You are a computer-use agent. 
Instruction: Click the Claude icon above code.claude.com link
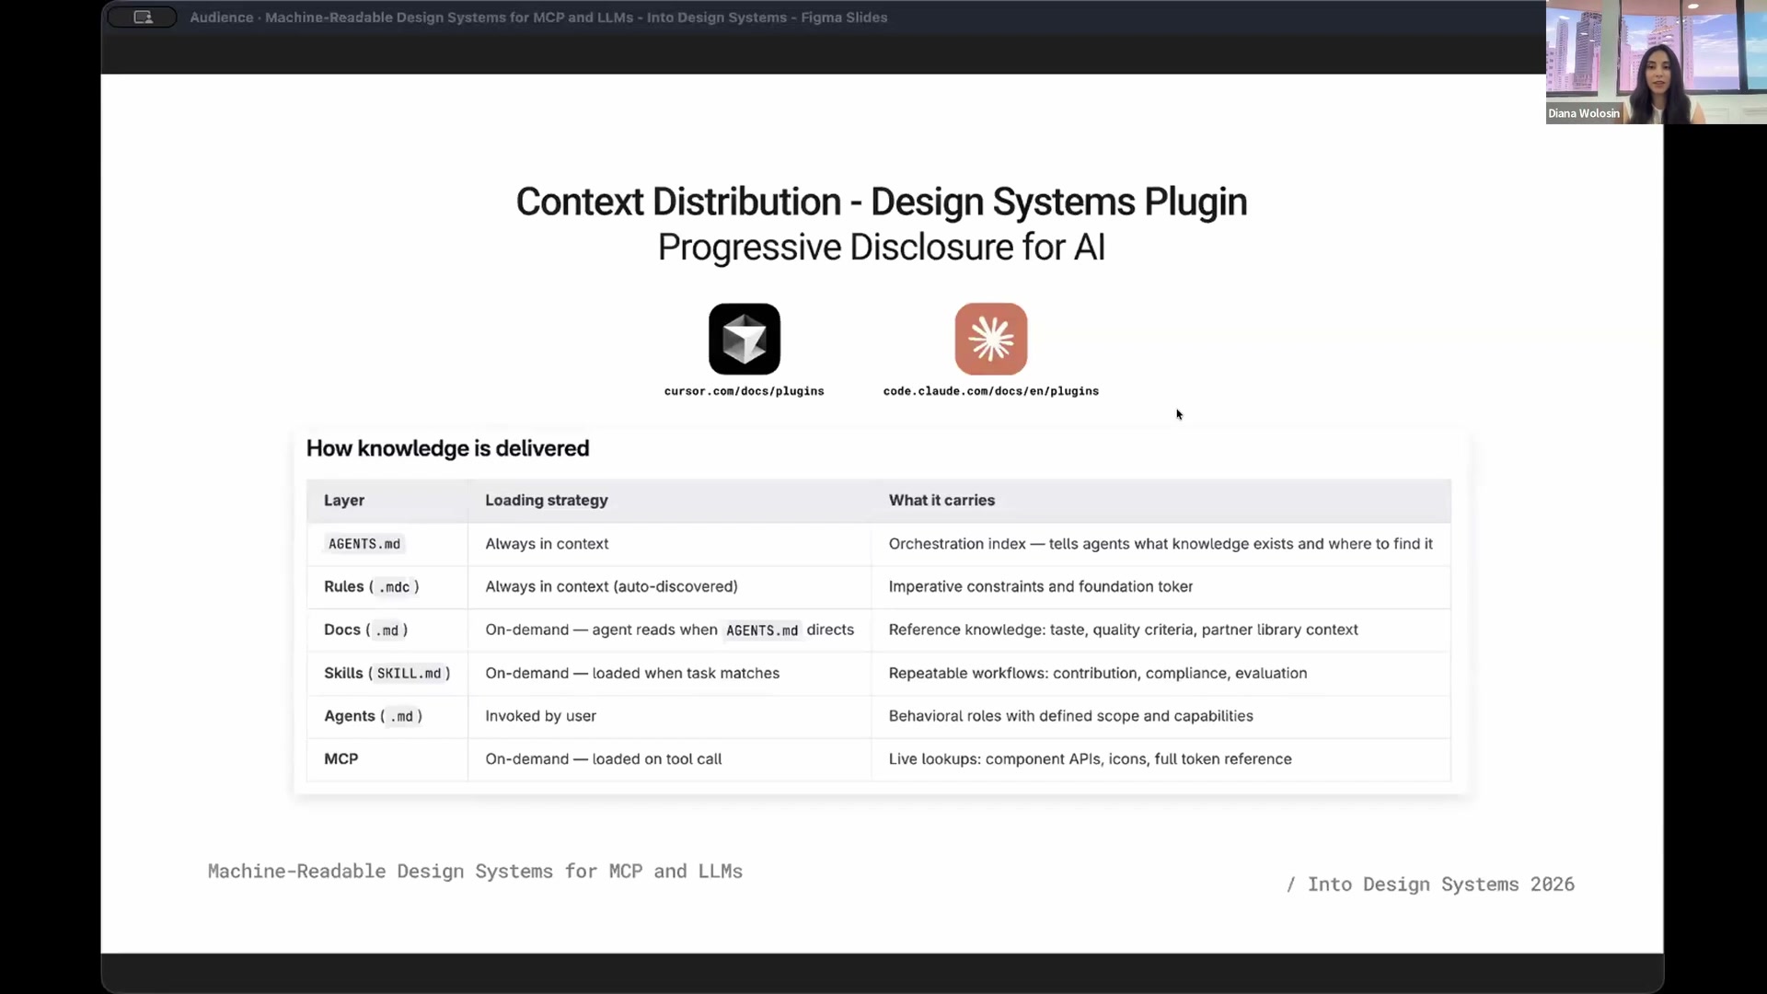point(991,339)
